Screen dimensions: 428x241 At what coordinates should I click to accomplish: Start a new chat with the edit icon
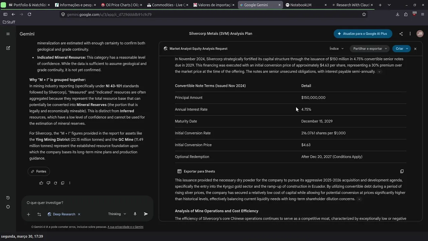(8, 48)
